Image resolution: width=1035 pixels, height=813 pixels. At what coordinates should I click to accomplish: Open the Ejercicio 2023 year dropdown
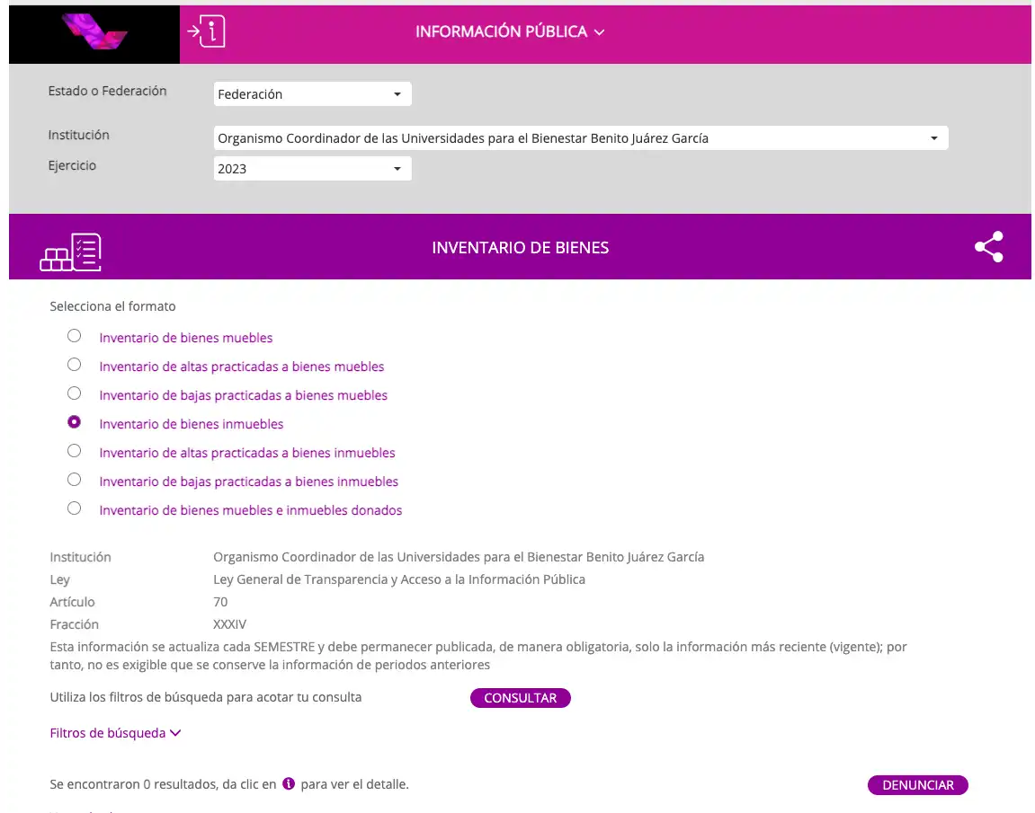tap(312, 169)
